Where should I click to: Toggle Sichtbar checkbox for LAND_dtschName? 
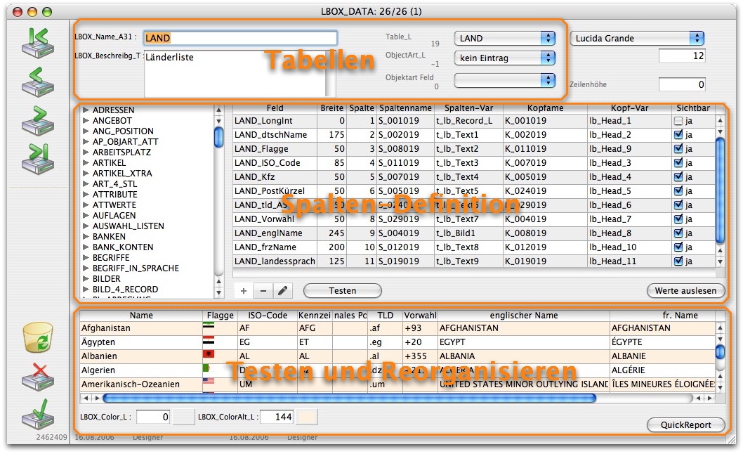pos(678,135)
